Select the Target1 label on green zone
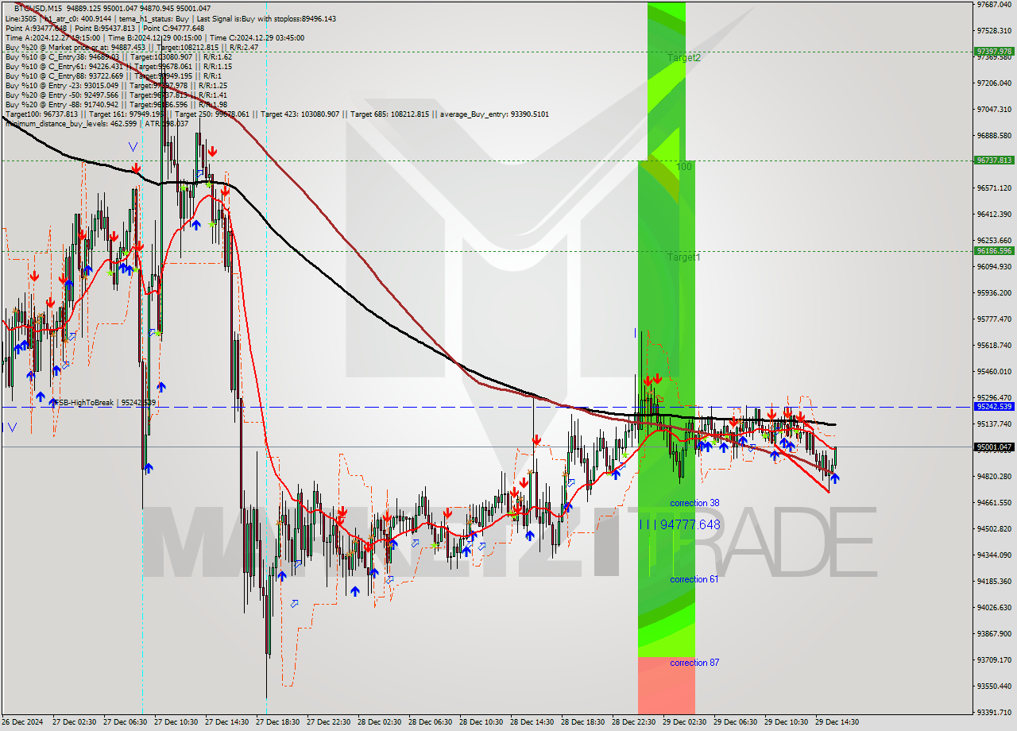Screen dimensions: 1017x731 (x=683, y=257)
